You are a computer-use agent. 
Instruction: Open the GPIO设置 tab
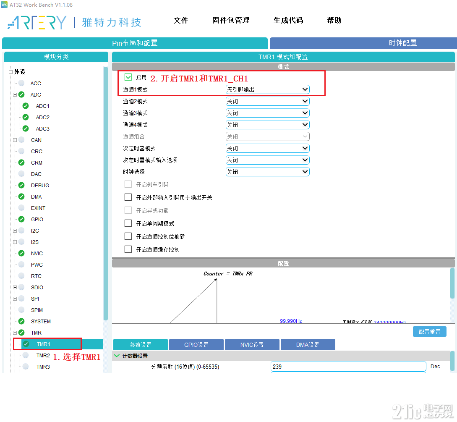coord(196,345)
